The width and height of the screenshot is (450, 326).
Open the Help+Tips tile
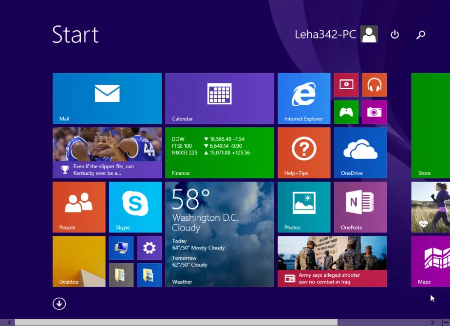tap(304, 153)
